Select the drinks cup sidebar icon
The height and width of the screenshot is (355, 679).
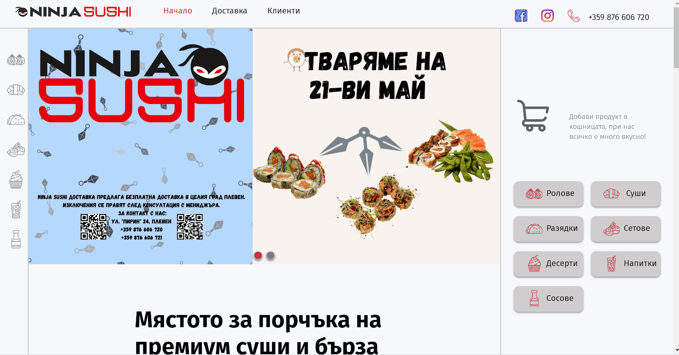click(x=16, y=210)
